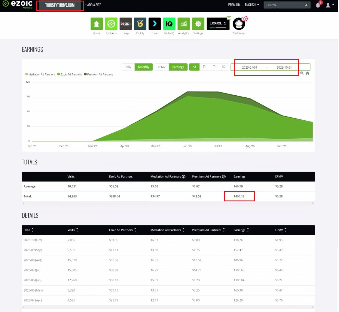Screen dimensions: 339x312
Task: Toggle Premium Ad Partners legend series
Action: [98, 74]
